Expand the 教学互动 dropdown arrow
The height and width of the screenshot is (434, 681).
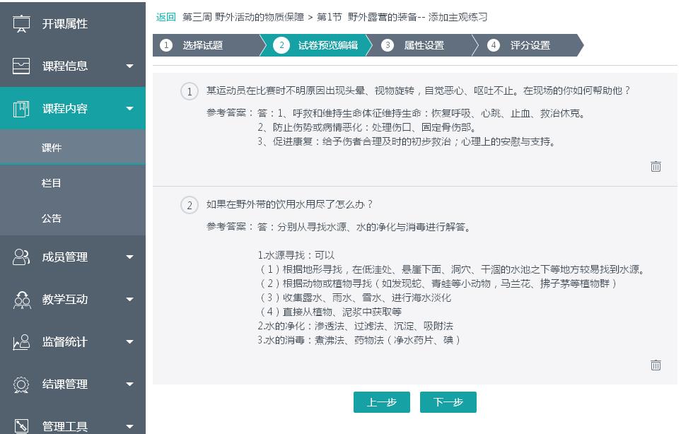129,300
